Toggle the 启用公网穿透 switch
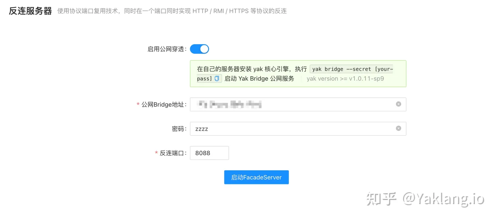The image size is (497, 221). click(x=199, y=49)
